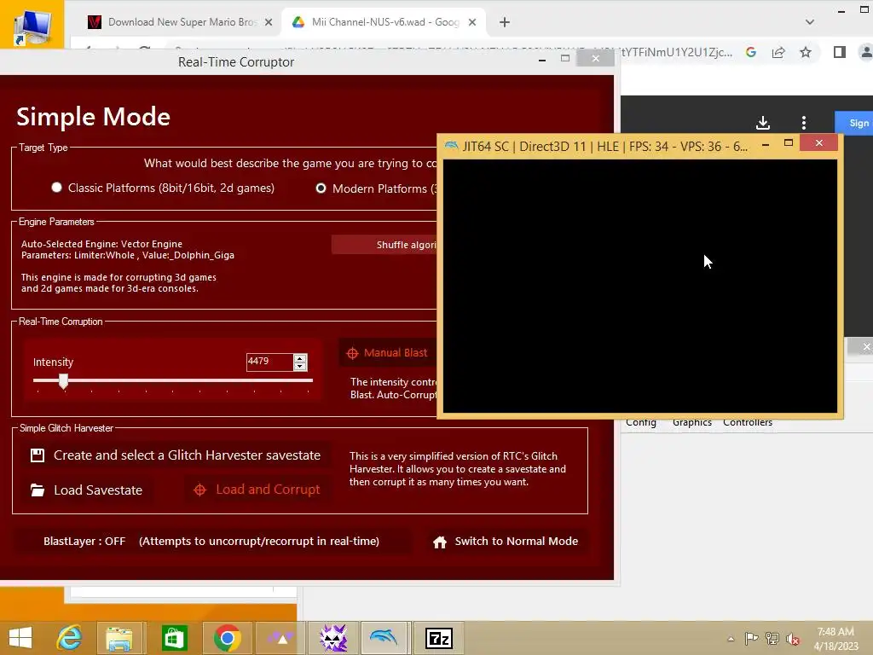Open File Explorer from taskbar
Image resolution: width=873 pixels, height=655 pixels.
(x=120, y=638)
